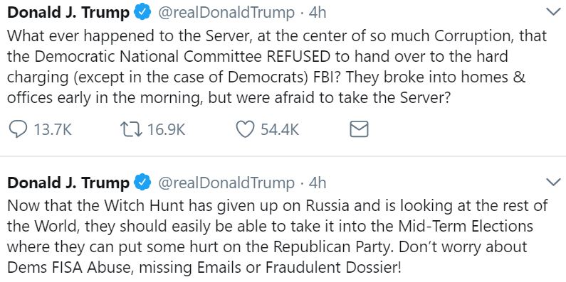This screenshot has height=282, width=566.
Task: Click the 13.7K replies count
Action: coord(53,130)
